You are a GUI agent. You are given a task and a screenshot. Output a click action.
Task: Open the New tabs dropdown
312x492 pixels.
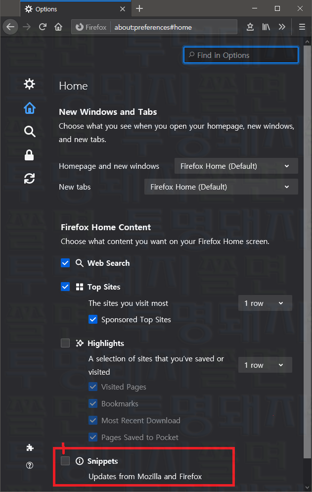[x=221, y=187]
